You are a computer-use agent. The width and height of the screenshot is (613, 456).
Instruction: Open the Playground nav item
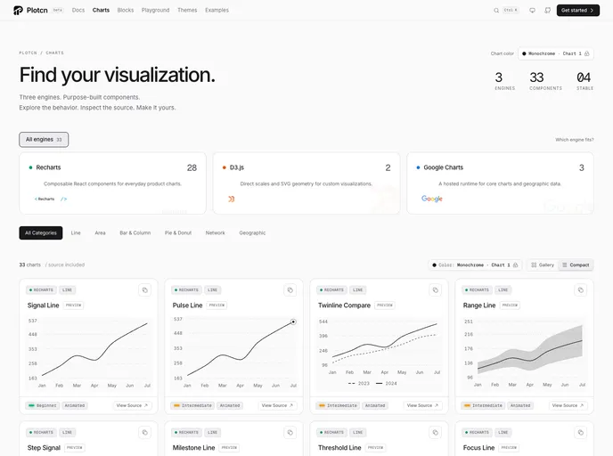tap(156, 10)
